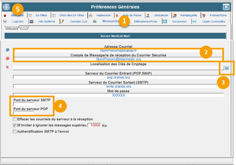Click the application logo icon in title bar
Viewport: 236px width, 165px height.
[x=6, y=7]
